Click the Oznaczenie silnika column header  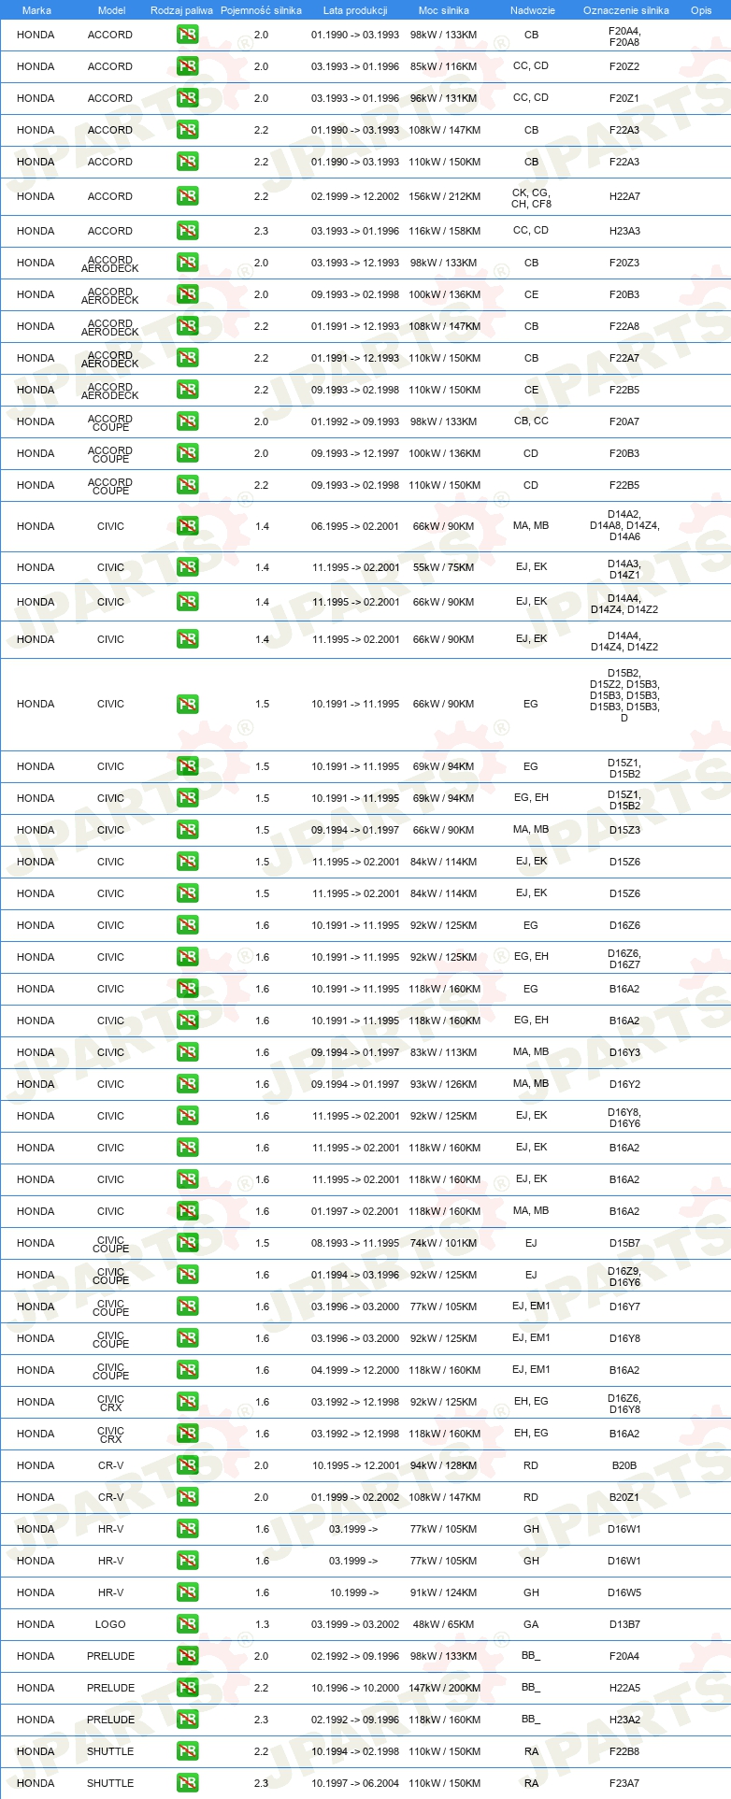point(626,10)
